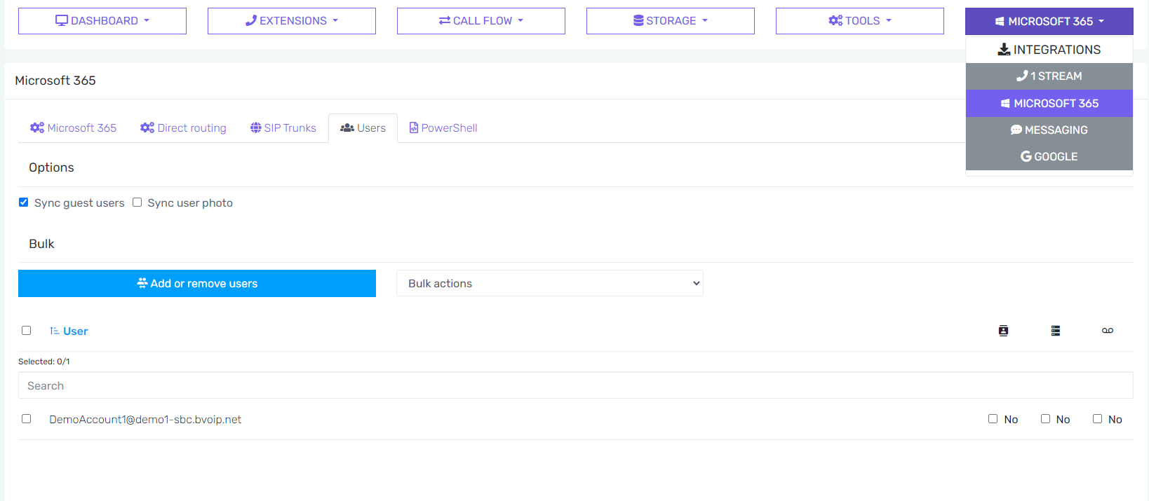The height and width of the screenshot is (501, 1149).
Task: Click into the Search users field
Action: tap(575, 385)
